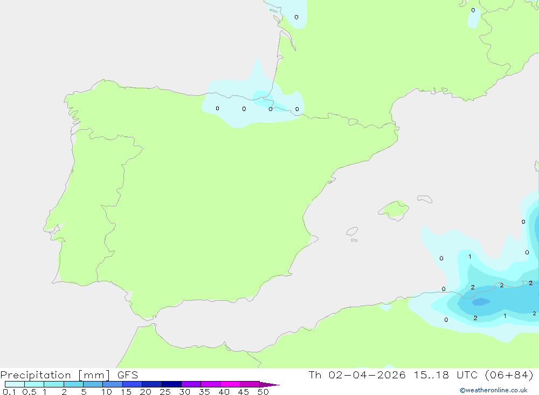Pick the 2–5 mm legend color swatch
The height and width of the screenshot is (395, 539).
coord(73,384)
